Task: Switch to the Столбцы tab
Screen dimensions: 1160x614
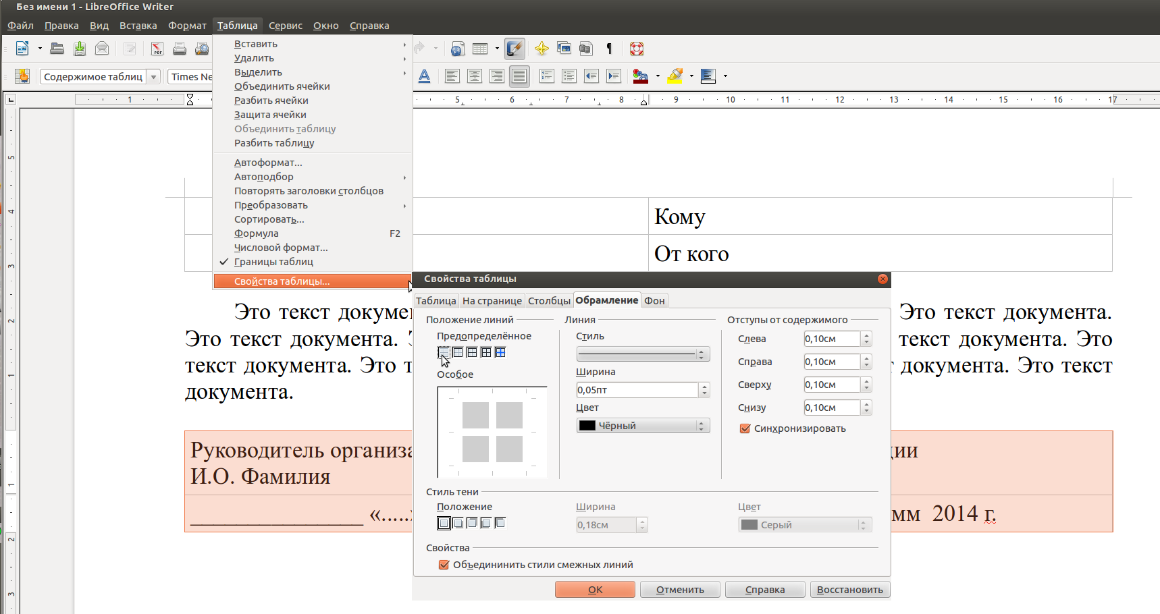Action: (549, 301)
